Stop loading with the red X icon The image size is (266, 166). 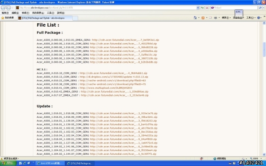207,7
